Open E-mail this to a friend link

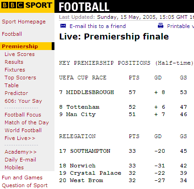click(x=97, y=26)
